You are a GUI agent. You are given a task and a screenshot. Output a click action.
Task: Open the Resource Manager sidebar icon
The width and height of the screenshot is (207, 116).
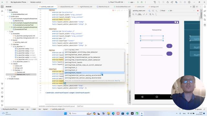click(x=2, y=11)
